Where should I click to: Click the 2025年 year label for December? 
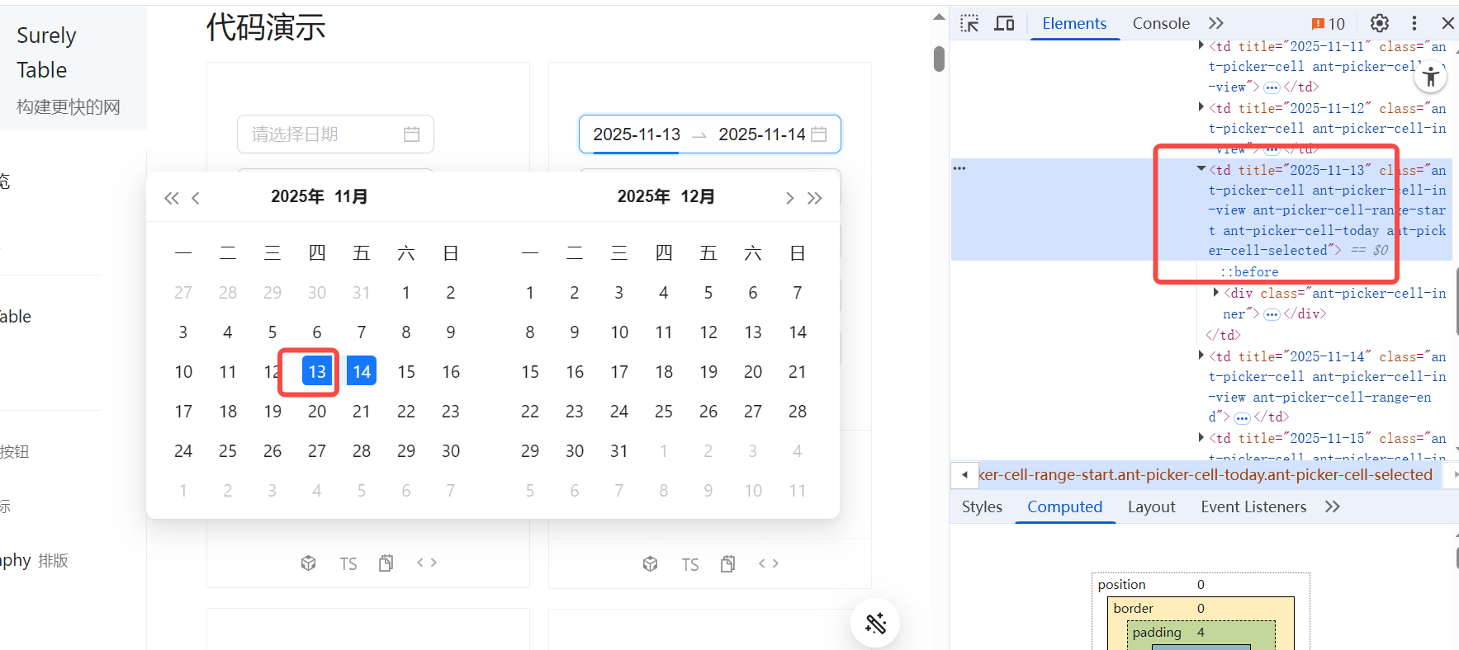(643, 196)
